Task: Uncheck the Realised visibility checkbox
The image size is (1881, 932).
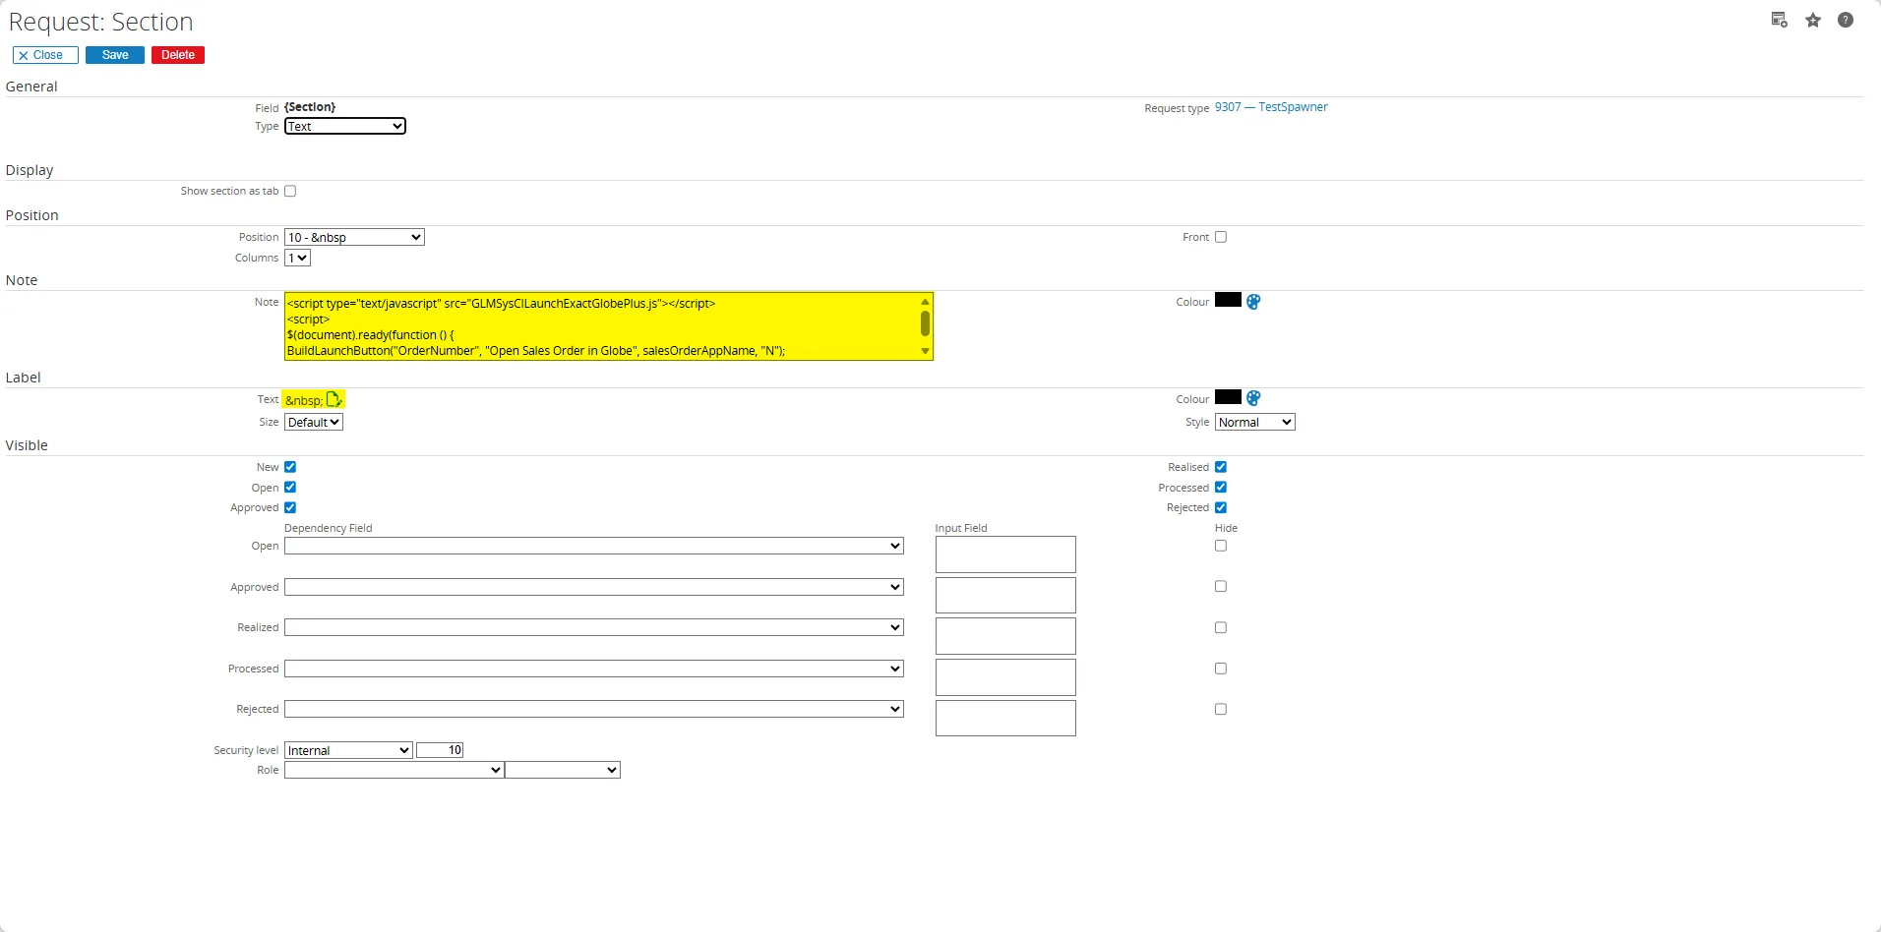Action: [1221, 467]
